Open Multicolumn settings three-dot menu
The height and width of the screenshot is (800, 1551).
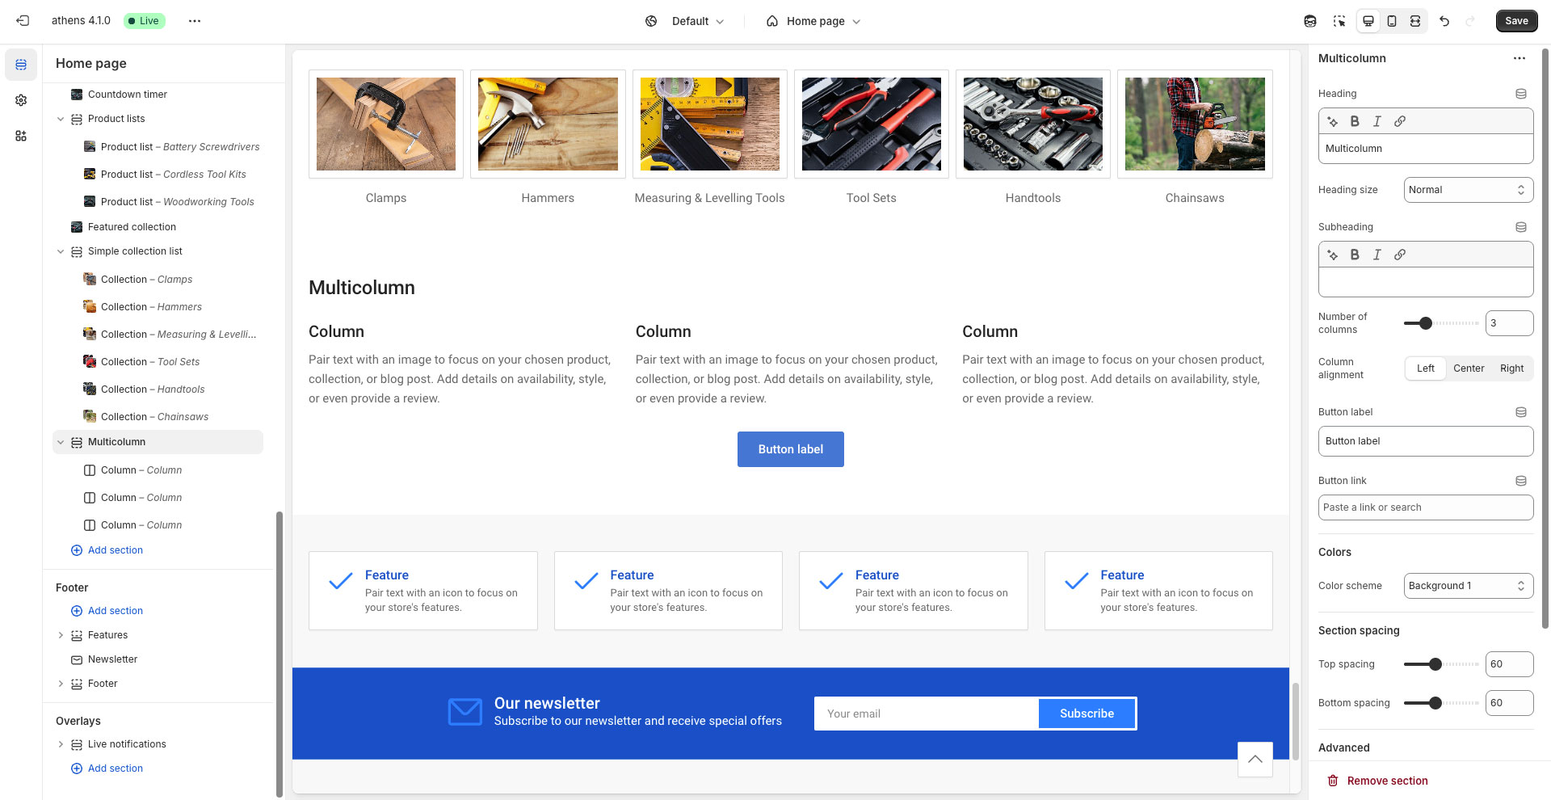(1519, 58)
